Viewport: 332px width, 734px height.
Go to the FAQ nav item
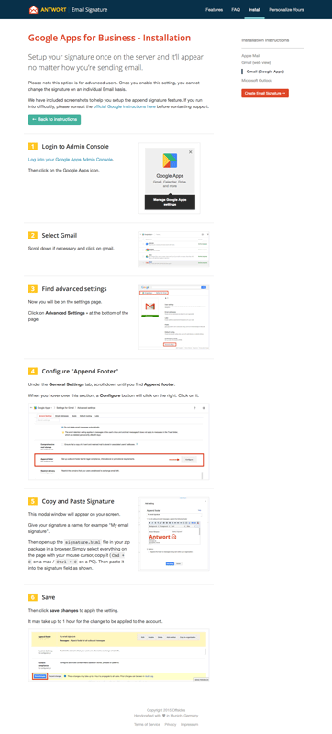click(236, 10)
